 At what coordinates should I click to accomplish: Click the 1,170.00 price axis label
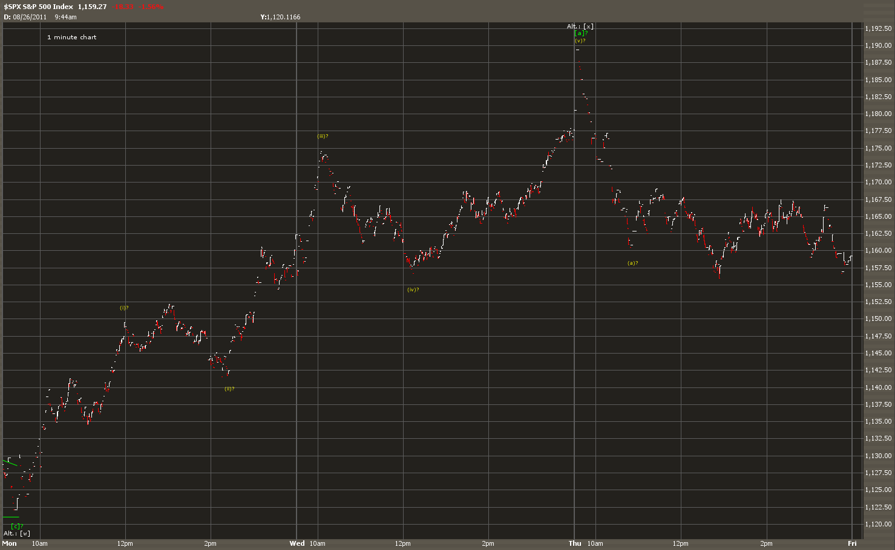click(879, 182)
